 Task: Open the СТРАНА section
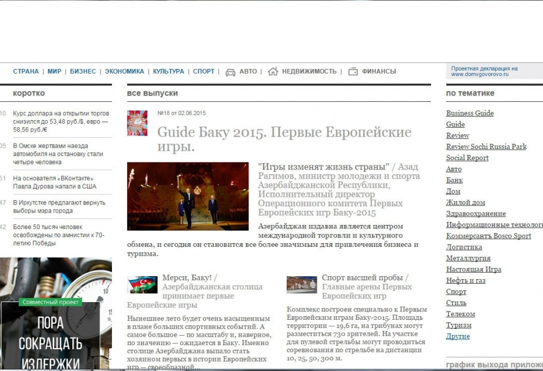(26, 71)
